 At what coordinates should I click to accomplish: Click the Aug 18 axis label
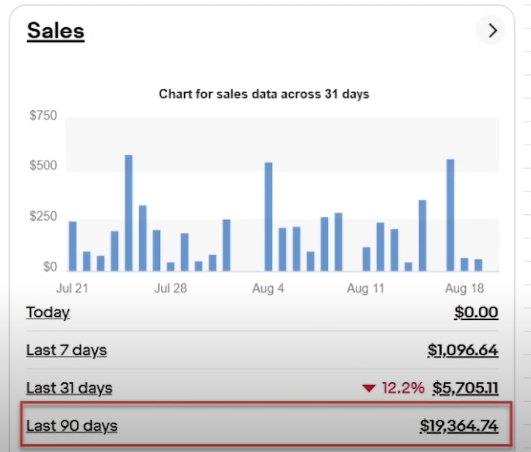pos(464,288)
